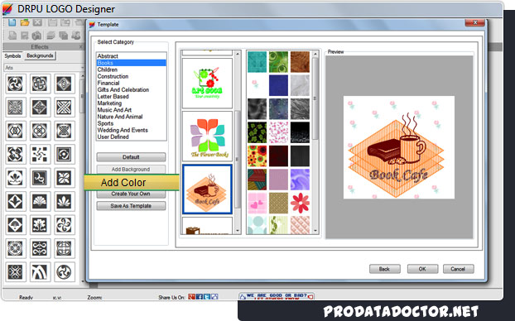Click the gray X toolbar icon
The height and width of the screenshot is (321, 515).
[x=37, y=22]
